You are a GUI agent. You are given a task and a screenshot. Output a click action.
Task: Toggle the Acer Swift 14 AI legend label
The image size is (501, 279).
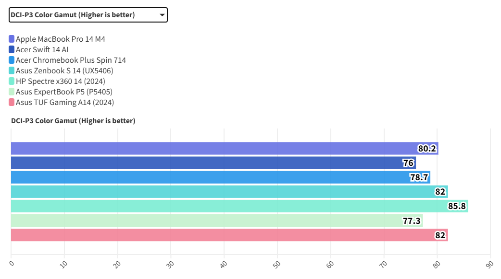coord(42,49)
